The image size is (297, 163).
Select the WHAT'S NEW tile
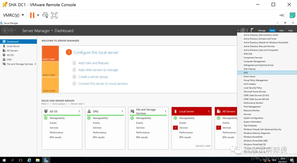(50, 69)
